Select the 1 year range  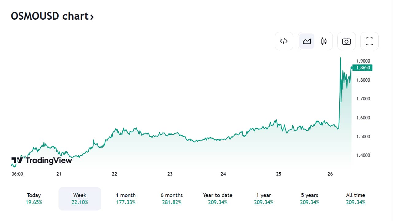264,199
